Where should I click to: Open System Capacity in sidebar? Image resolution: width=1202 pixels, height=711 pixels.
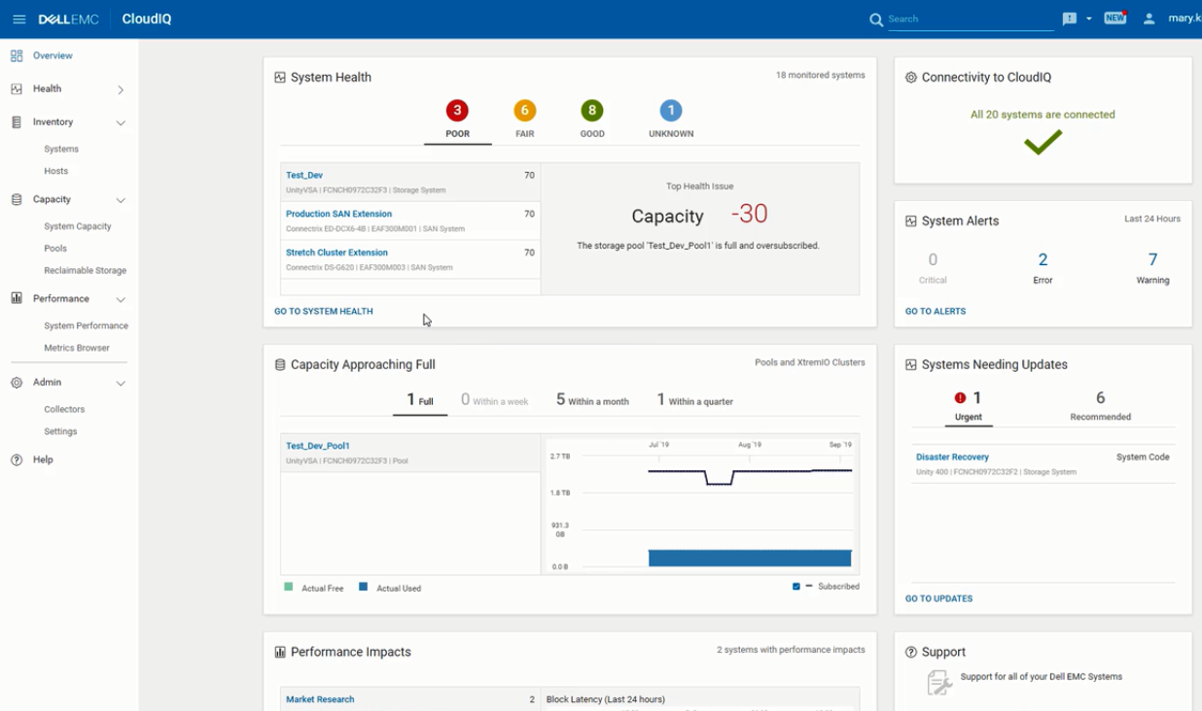pos(78,226)
